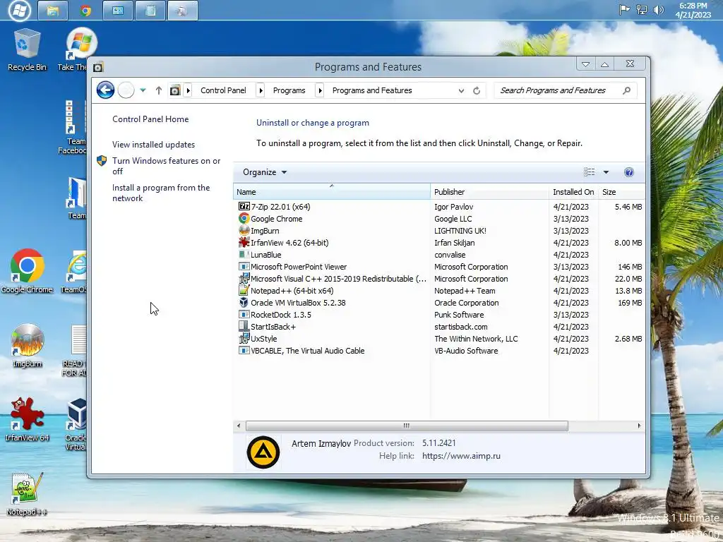
Task: Sort by the Publisher column header
Action: tap(490, 192)
